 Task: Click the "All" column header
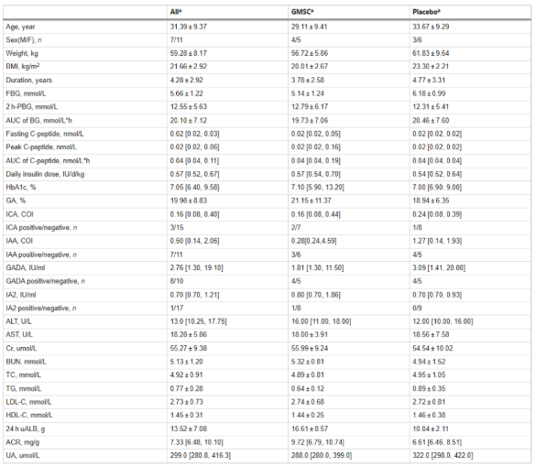coord(176,12)
